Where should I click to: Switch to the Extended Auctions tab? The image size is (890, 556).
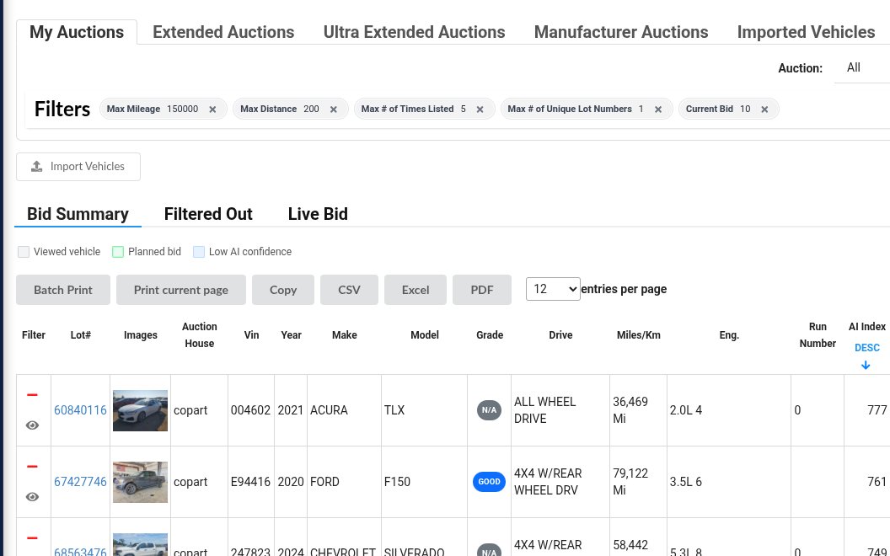pos(223,32)
